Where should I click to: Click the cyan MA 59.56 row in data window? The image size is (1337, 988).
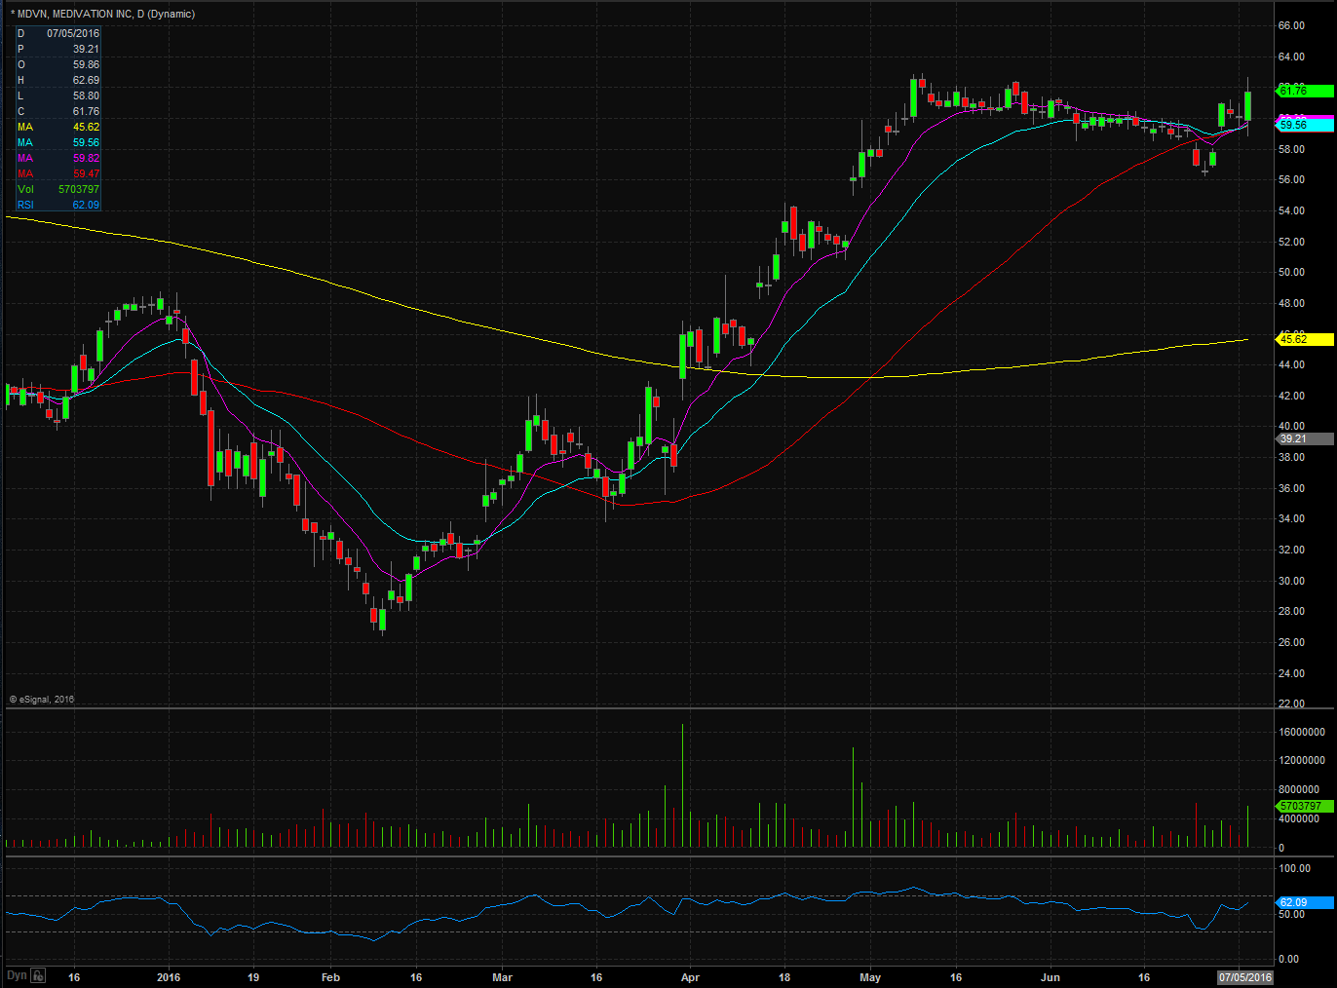click(x=58, y=142)
